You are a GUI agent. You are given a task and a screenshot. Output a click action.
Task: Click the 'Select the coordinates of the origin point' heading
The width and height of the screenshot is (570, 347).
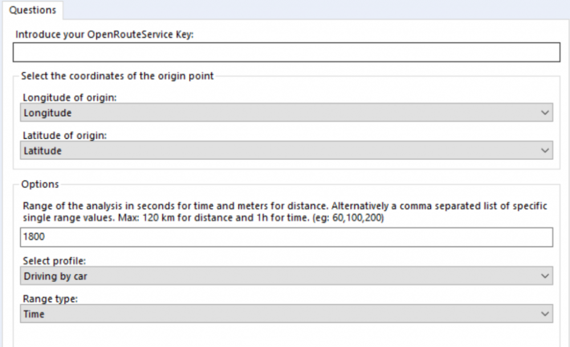[117, 76]
